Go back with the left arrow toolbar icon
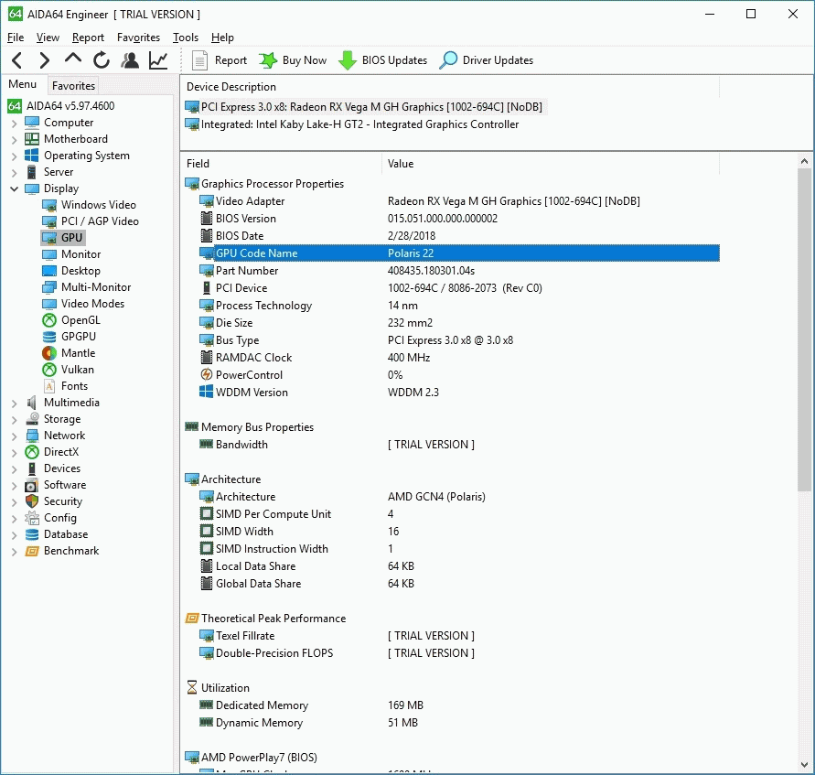The width and height of the screenshot is (815, 775). (16, 60)
